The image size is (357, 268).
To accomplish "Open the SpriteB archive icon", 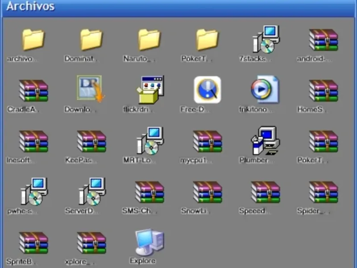I will [33, 243].
